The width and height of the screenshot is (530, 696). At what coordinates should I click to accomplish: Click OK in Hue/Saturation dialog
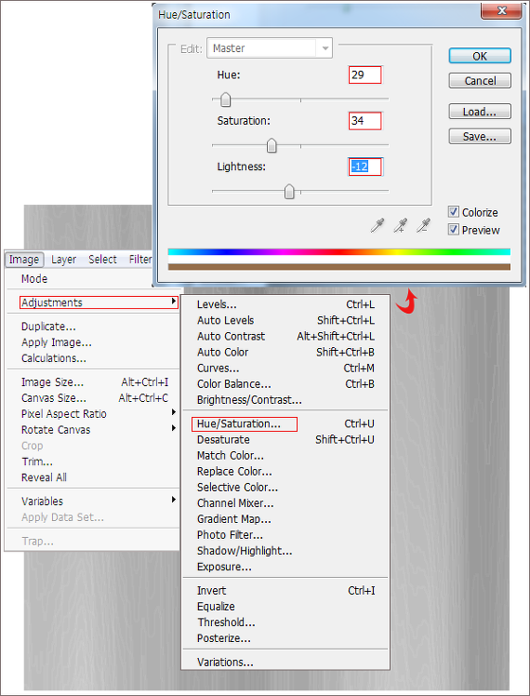coord(480,56)
